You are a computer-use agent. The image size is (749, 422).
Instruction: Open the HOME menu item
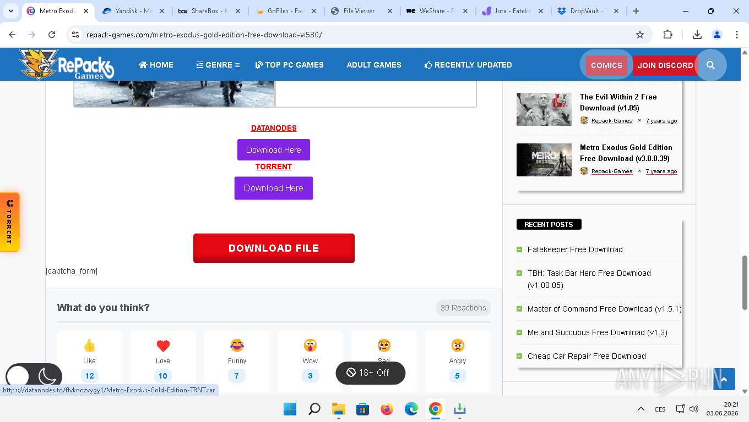(156, 65)
